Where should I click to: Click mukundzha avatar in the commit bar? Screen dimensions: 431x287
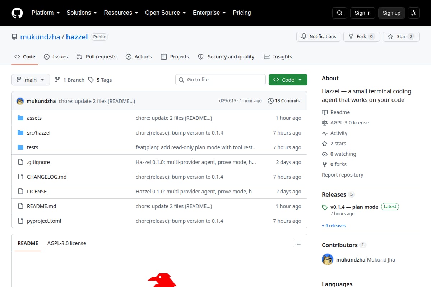[x=20, y=101]
